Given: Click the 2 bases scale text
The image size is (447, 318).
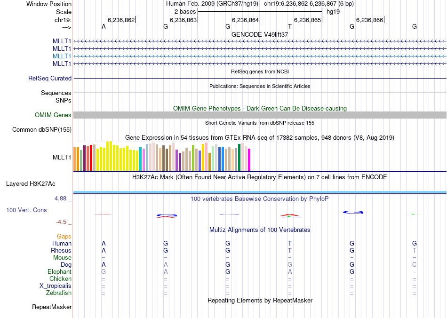Looking at the screenshot, I should point(185,12).
